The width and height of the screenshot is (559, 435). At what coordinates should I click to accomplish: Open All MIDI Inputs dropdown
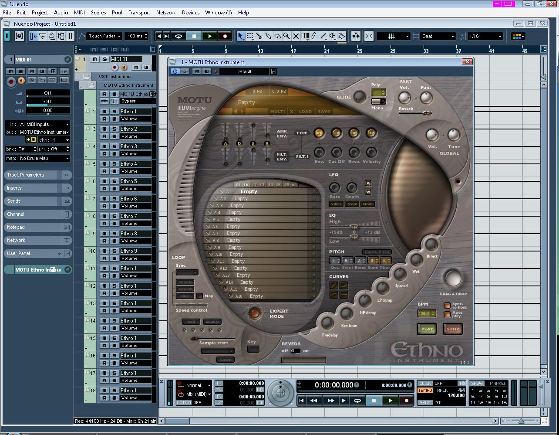pos(44,124)
